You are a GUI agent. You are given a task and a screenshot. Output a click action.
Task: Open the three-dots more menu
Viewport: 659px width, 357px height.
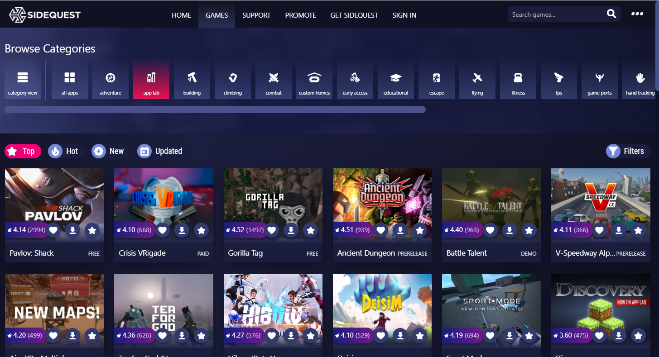tap(637, 14)
